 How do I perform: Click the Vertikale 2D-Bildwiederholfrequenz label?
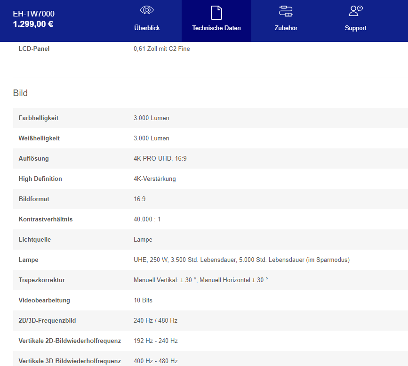point(70,341)
